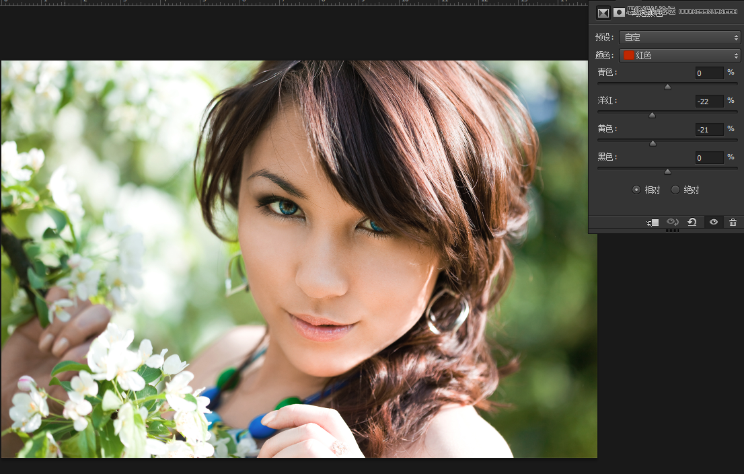Click the layer mask icon in panel header
The height and width of the screenshot is (474, 744).
click(619, 13)
